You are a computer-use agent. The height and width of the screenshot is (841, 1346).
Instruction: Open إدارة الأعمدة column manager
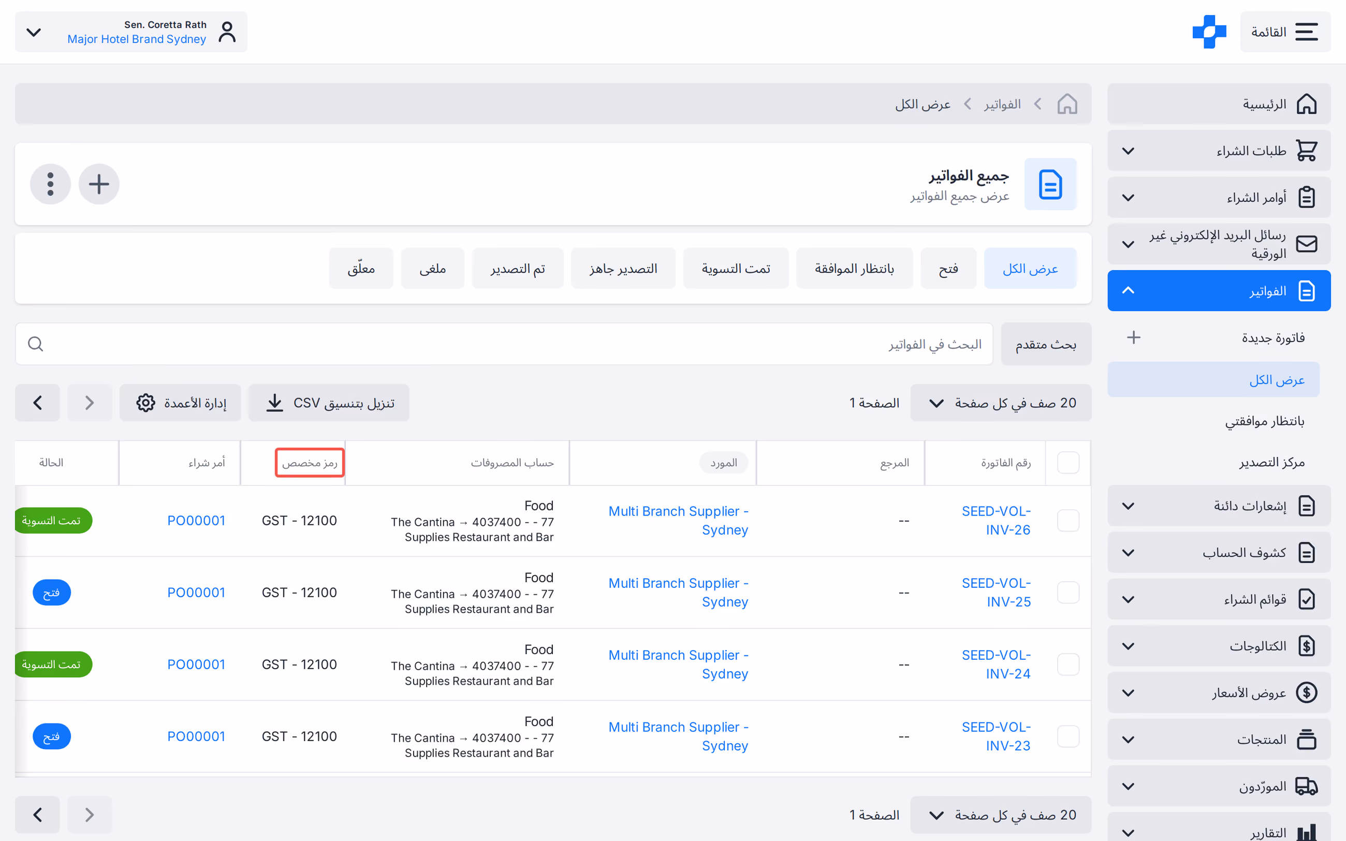pyautogui.click(x=180, y=403)
